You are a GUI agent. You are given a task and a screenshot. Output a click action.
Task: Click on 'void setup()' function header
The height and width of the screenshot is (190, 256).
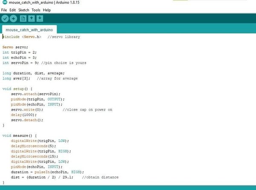tap(17, 89)
